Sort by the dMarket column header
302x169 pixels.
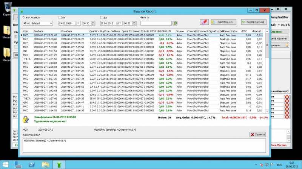pyautogui.click(x=257, y=31)
